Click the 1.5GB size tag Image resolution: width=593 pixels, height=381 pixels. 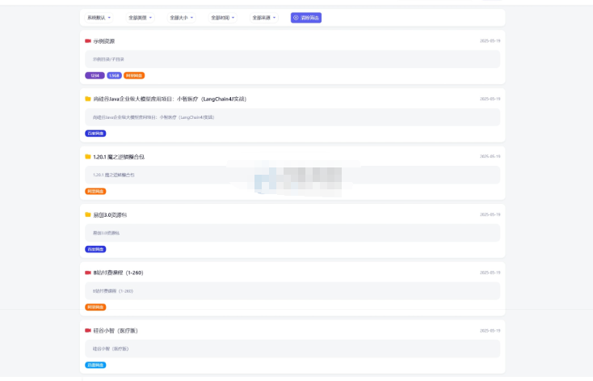click(x=114, y=76)
